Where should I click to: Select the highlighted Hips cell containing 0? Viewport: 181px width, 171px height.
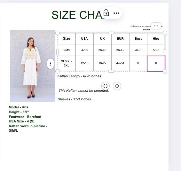[x=156, y=64]
